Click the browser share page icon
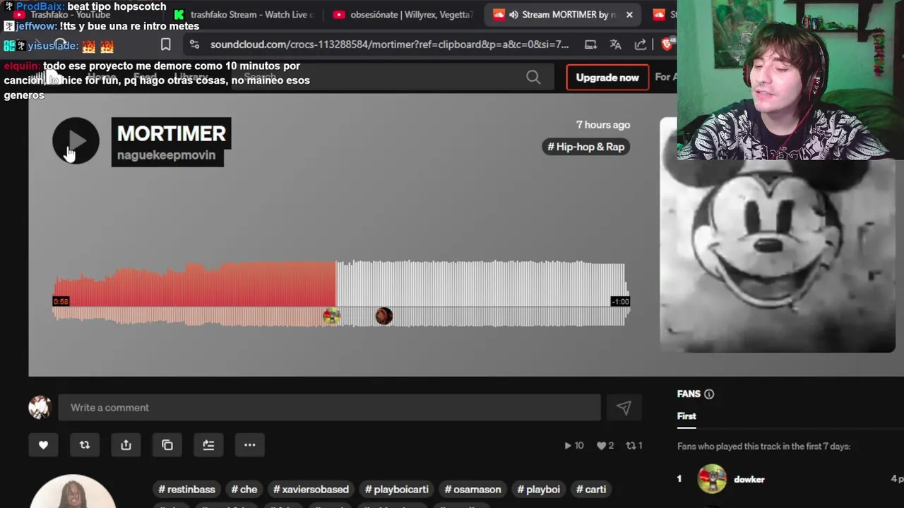The height and width of the screenshot is (508, 904). point(640,44)
